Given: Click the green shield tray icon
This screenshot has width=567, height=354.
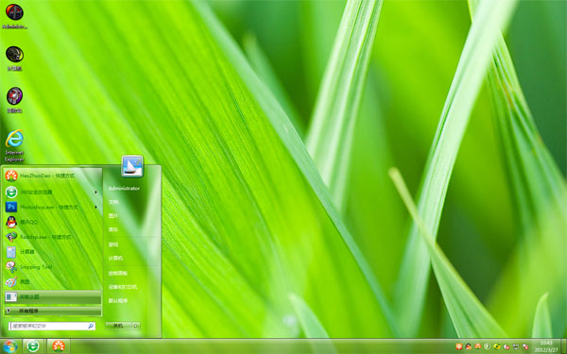Looking at the screenshot, I should click(x=488, y=346).
